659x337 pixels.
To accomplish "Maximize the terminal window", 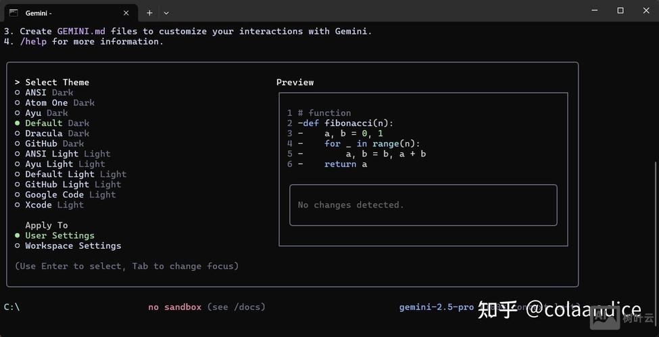I will point(620,11).
